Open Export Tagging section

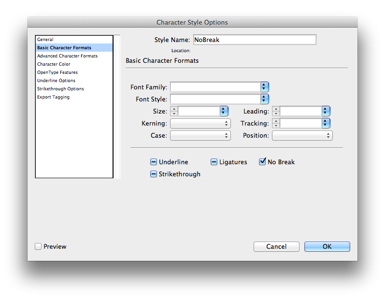53,97
